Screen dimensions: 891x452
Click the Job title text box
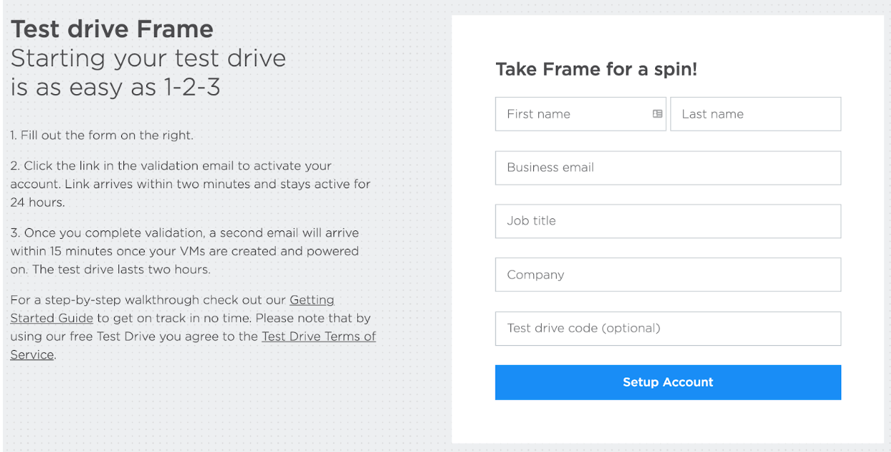(668, 221)
